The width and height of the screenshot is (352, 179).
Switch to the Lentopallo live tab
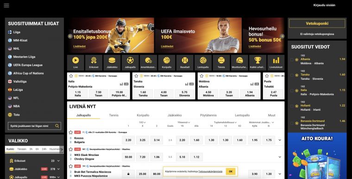pos(242,115)
